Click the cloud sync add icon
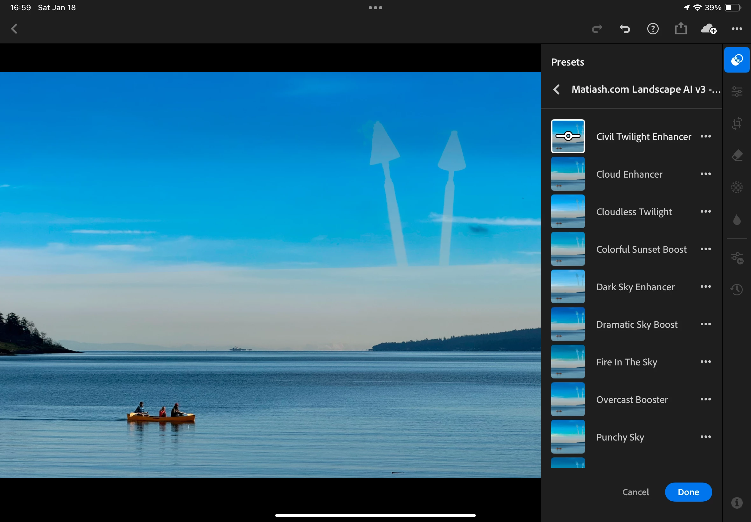This screenshot has height=522, width=751. click(x=708, y=29)
